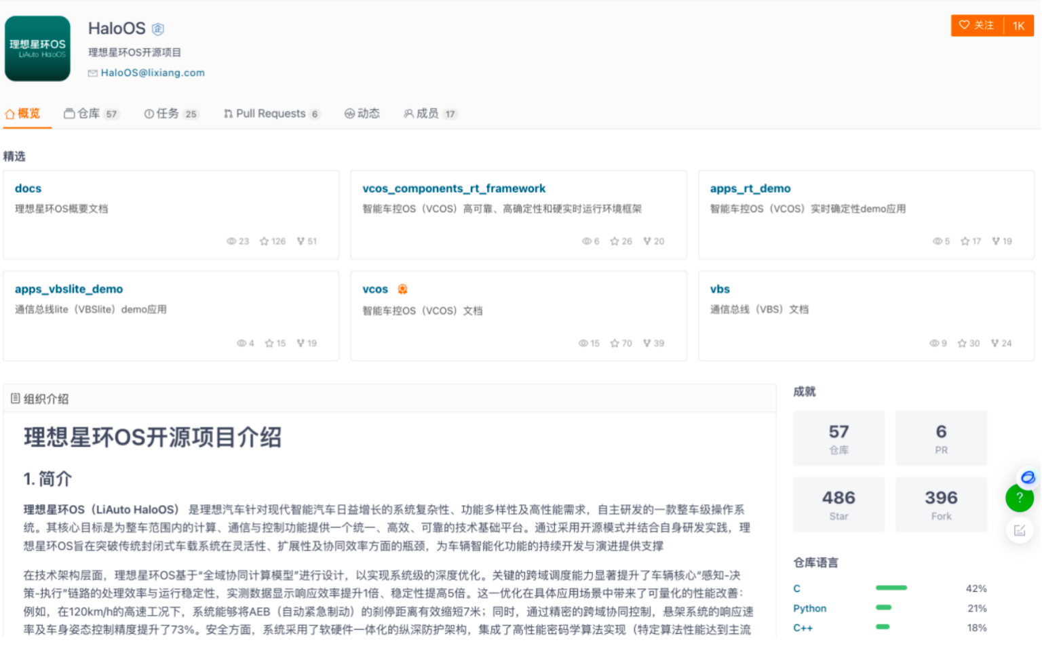Click the star icon on vbs card
Viewport: 1042px width, 659px height.
click(962, 343)
